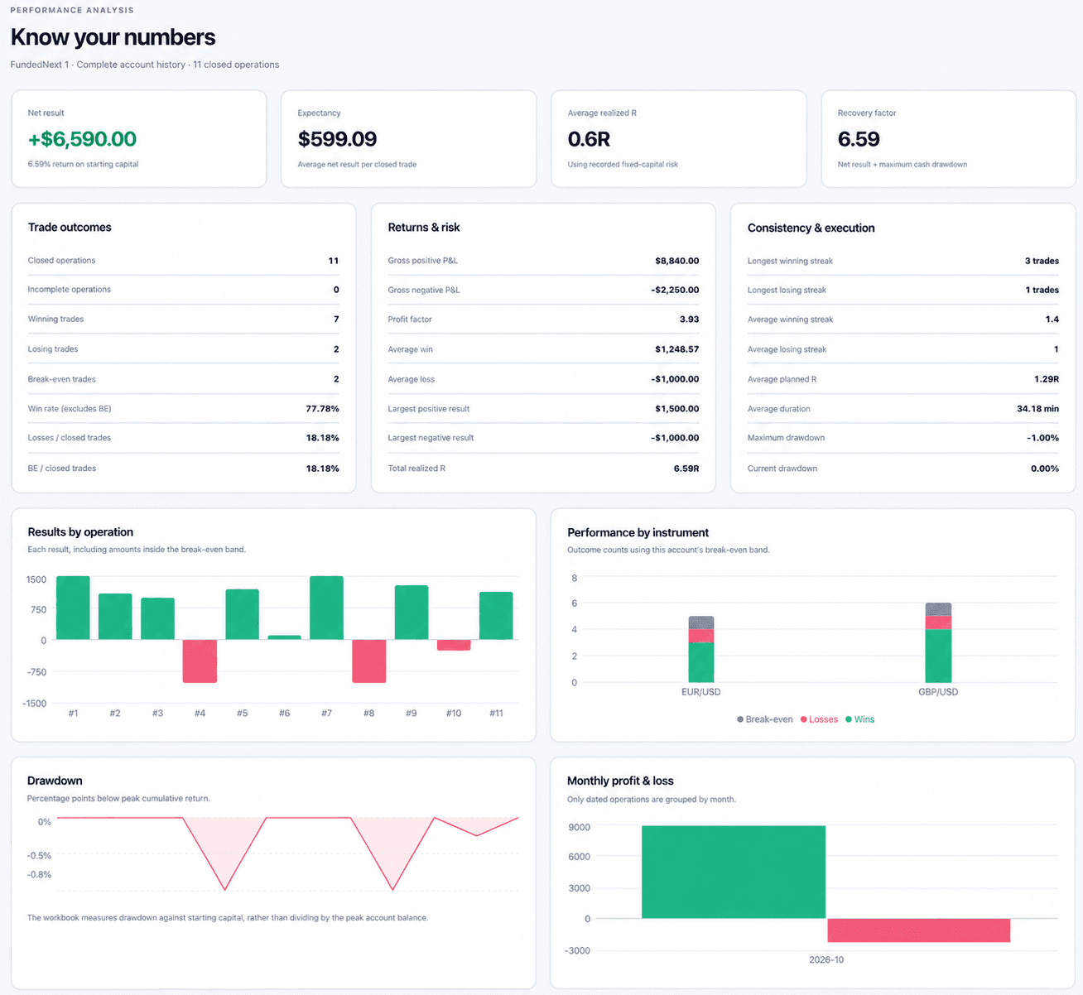Select the Maximum drawdown value -1.00%
This screenshot has width=1083, height=995.
point(1042,438)
